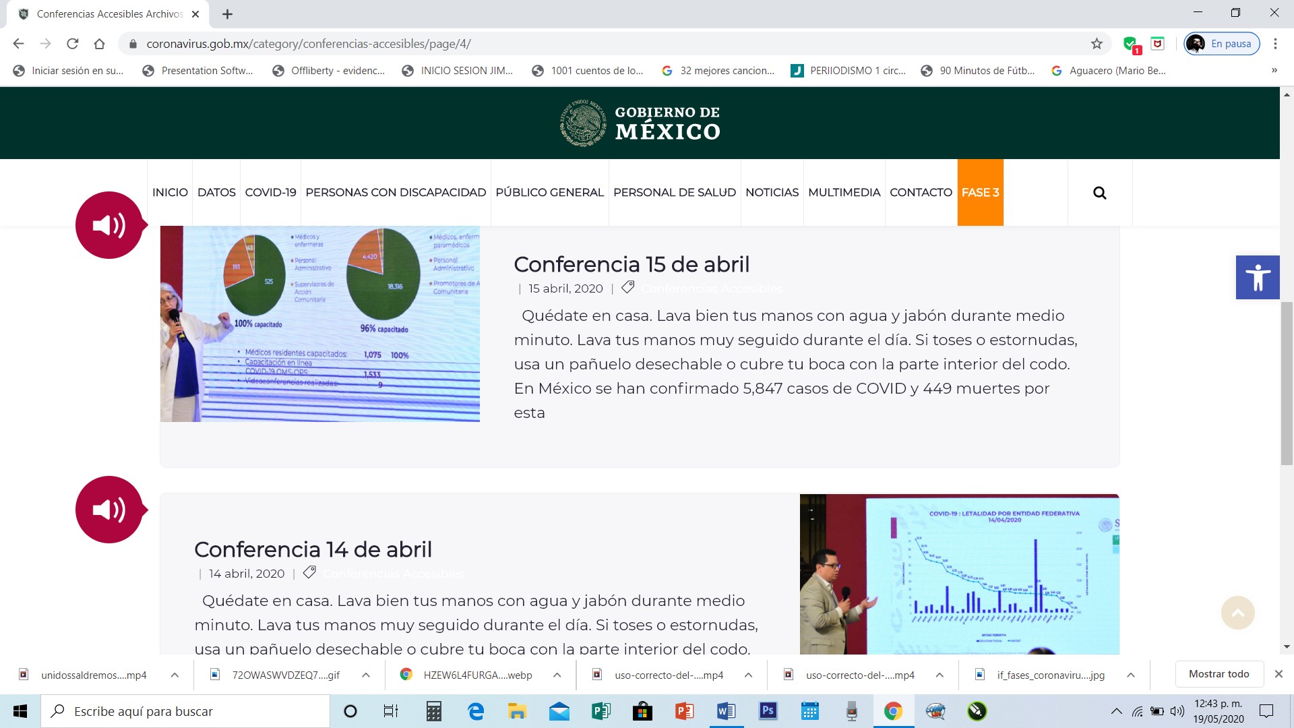Click the En pausa profile button
Screen dimensions: 1294x728
click(x=1222, y=44)
